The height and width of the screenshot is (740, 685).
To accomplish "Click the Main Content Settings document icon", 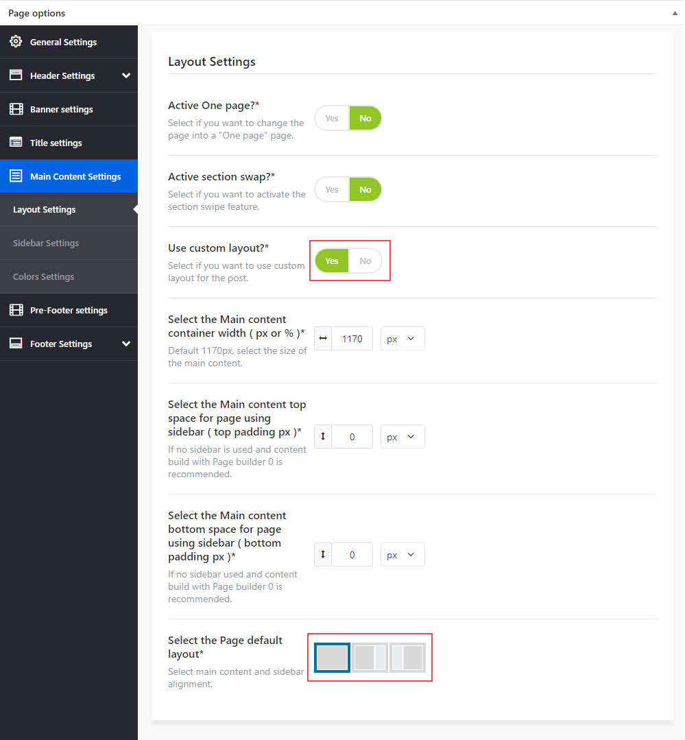I will tap(16, 176).
